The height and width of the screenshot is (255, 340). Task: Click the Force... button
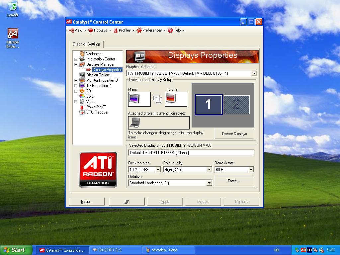(x=234, y=181)
